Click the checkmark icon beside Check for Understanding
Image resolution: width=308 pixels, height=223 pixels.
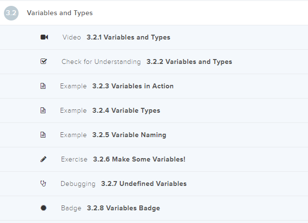click(x=44, y=61)
